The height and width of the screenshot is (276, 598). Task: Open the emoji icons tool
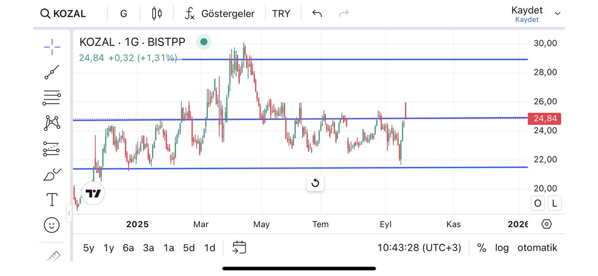(52, 225)
